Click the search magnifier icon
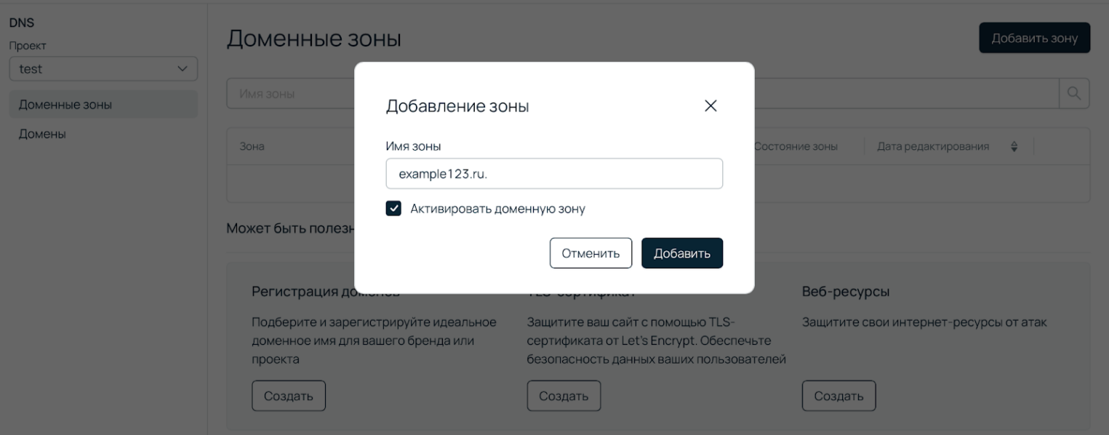The image size is (1109, 435). pos(1074,93)
